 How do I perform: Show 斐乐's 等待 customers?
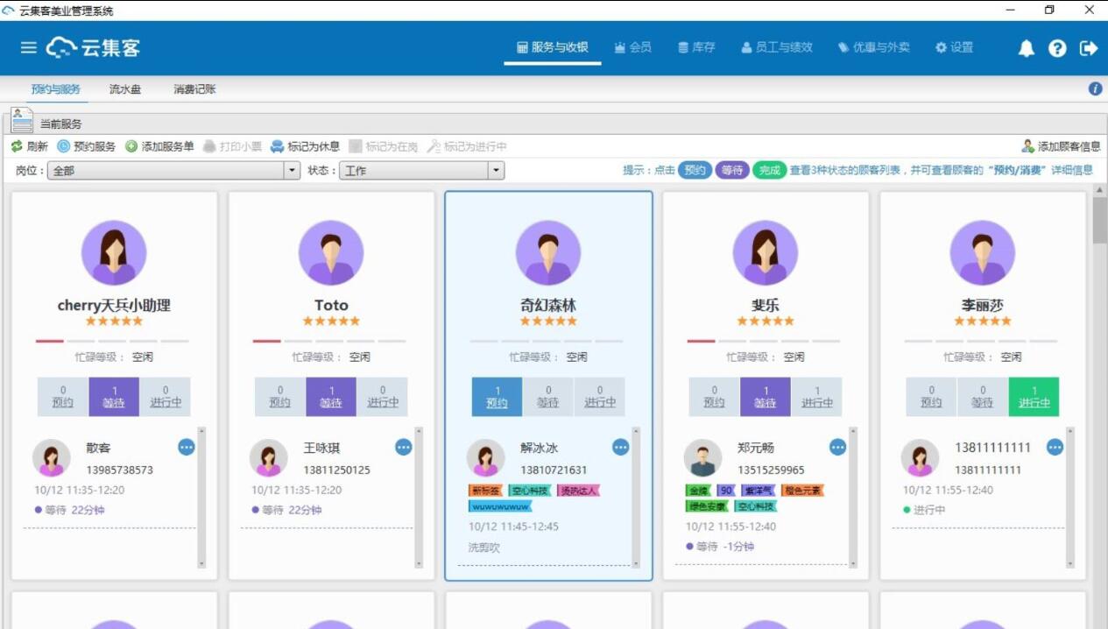(x=766, y=397)
